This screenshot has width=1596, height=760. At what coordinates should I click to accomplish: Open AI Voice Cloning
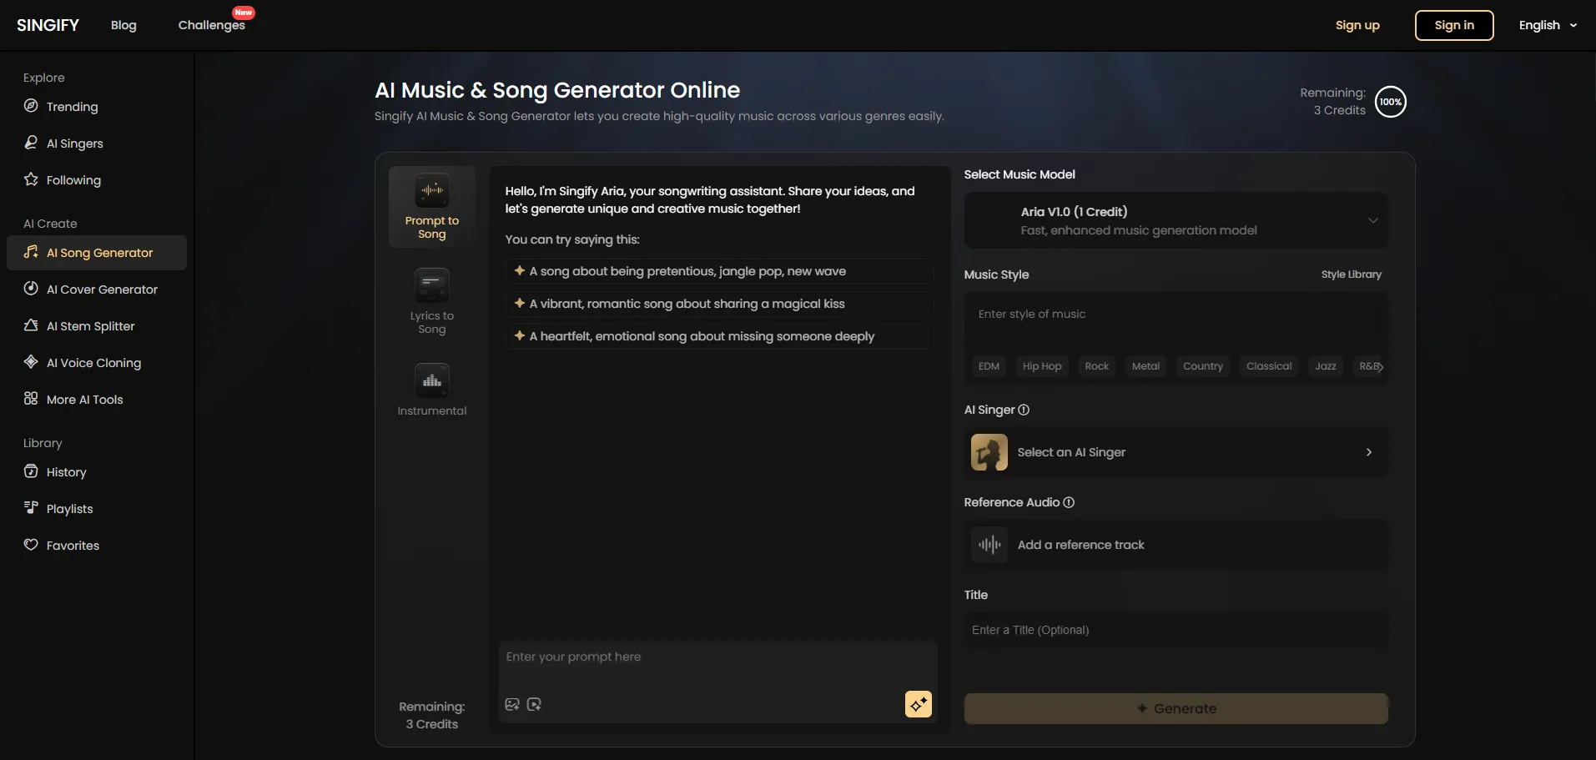tap(93, 363)
